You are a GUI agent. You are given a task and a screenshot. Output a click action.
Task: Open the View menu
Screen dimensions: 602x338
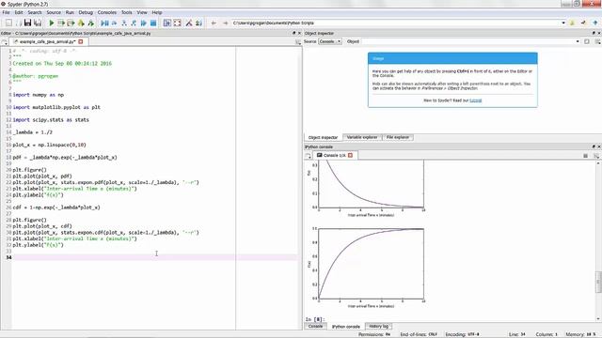142,12
